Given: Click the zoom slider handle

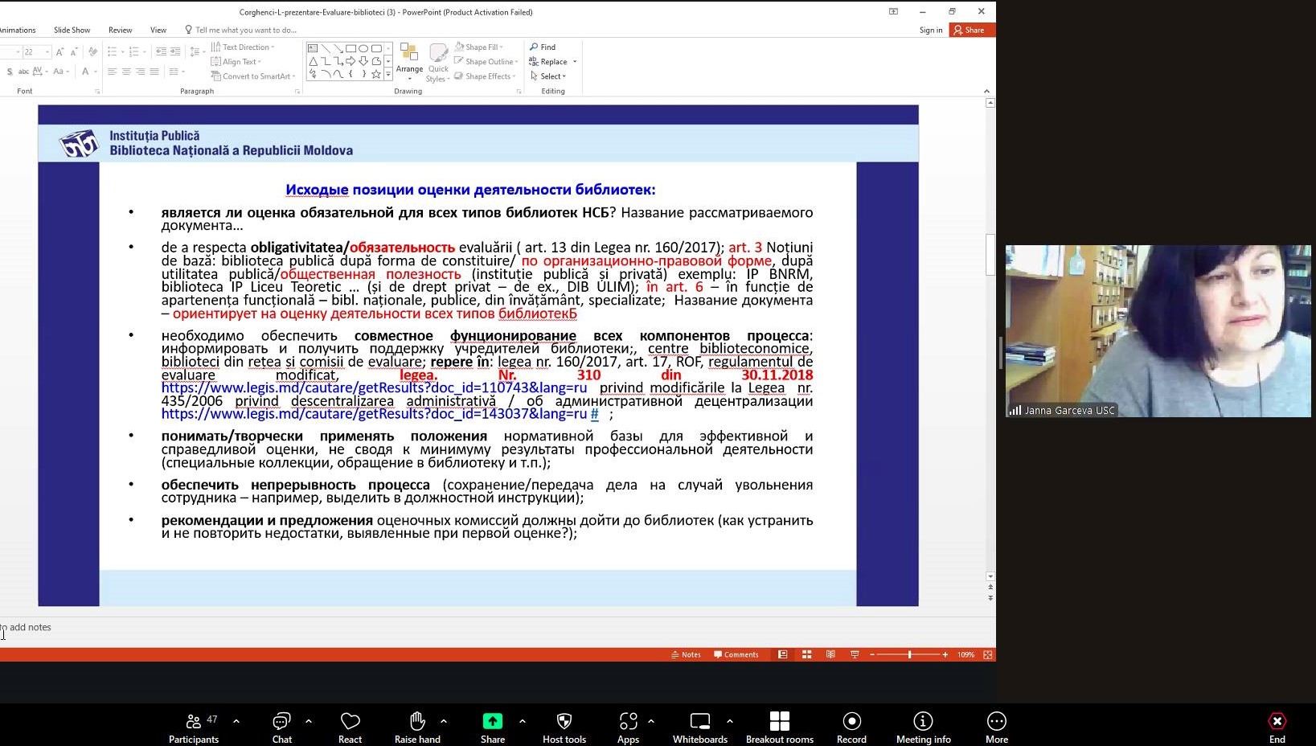Looking at the screenshot, I should coord(909,654).
